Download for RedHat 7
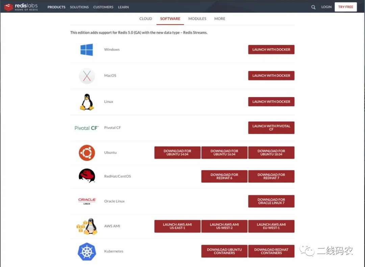This screenshot has height=267, width=365. 271,176
